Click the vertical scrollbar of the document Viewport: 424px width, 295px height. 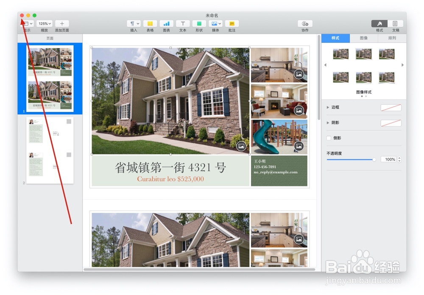point(319,78)
